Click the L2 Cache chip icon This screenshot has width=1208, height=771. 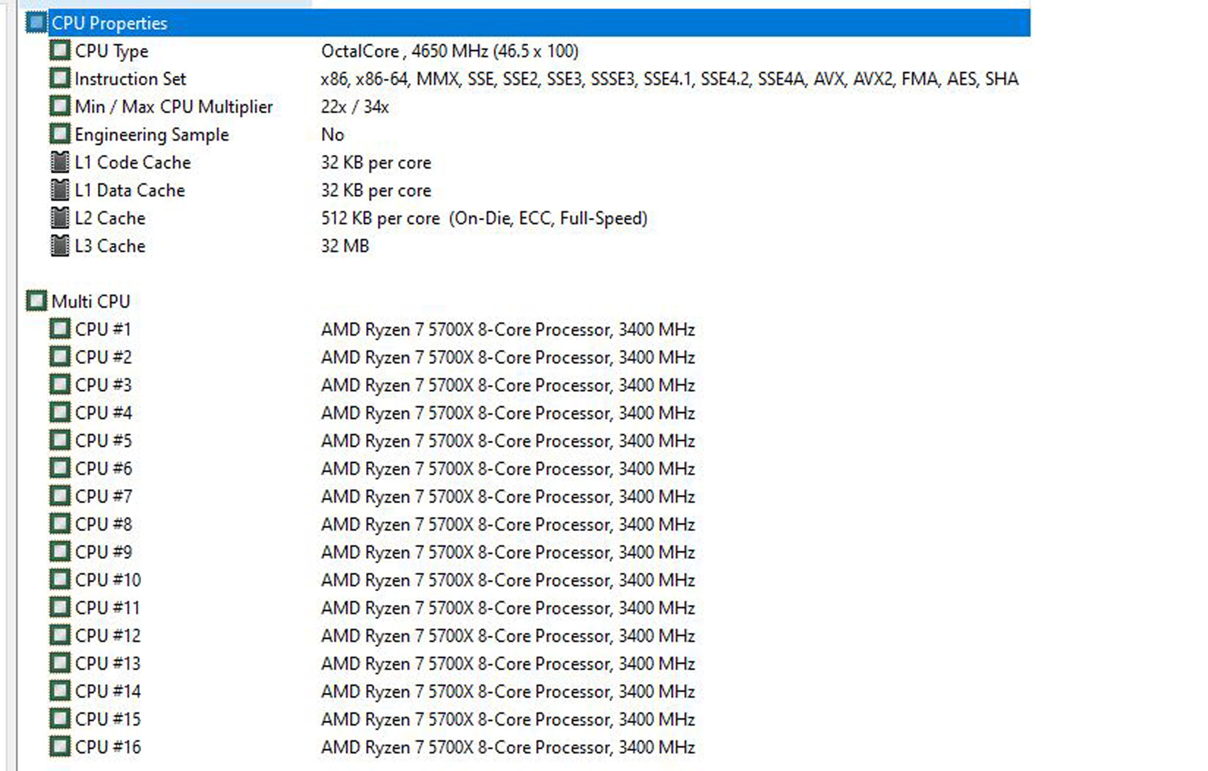60,218
